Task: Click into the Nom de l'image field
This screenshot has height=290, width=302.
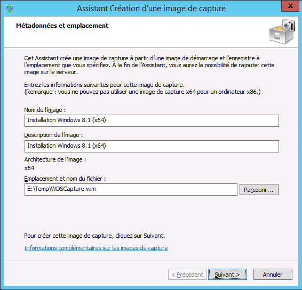Action: pyautogui.click(x=152, y=120)
